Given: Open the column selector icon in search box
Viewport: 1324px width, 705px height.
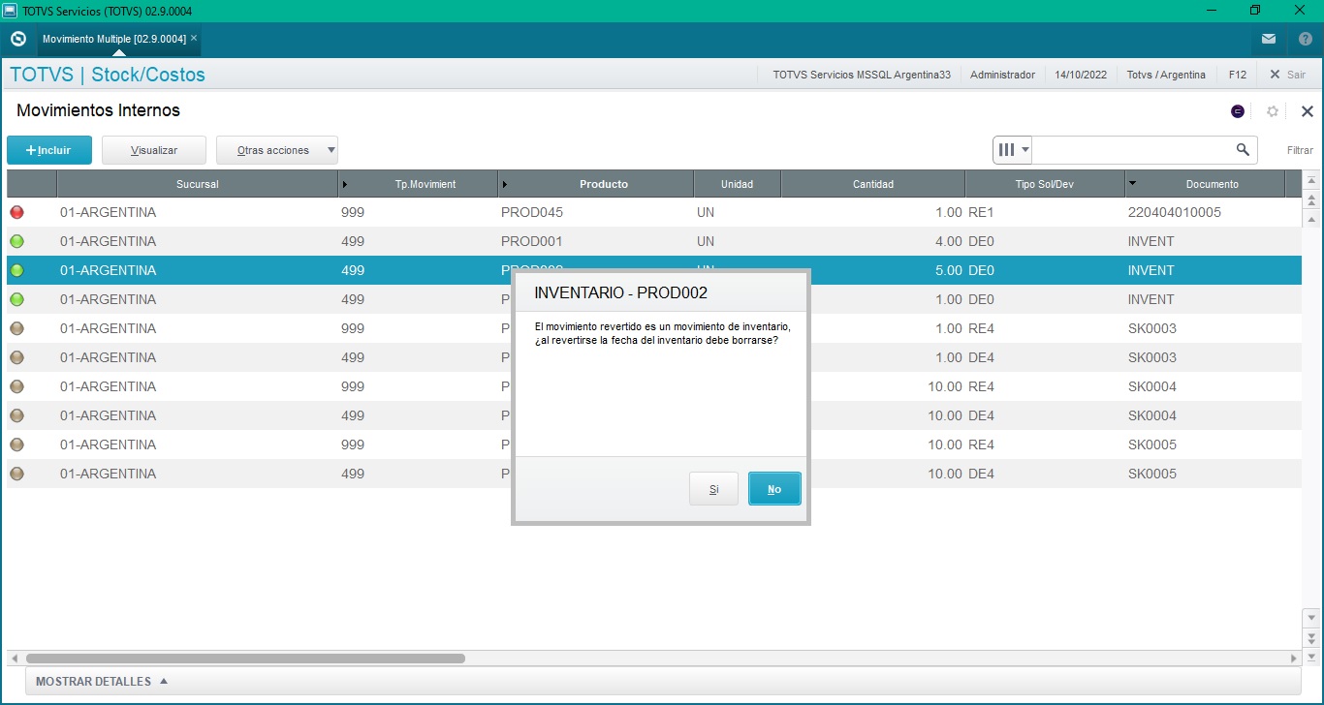Looking at the screenshot, I should 1013,150.
